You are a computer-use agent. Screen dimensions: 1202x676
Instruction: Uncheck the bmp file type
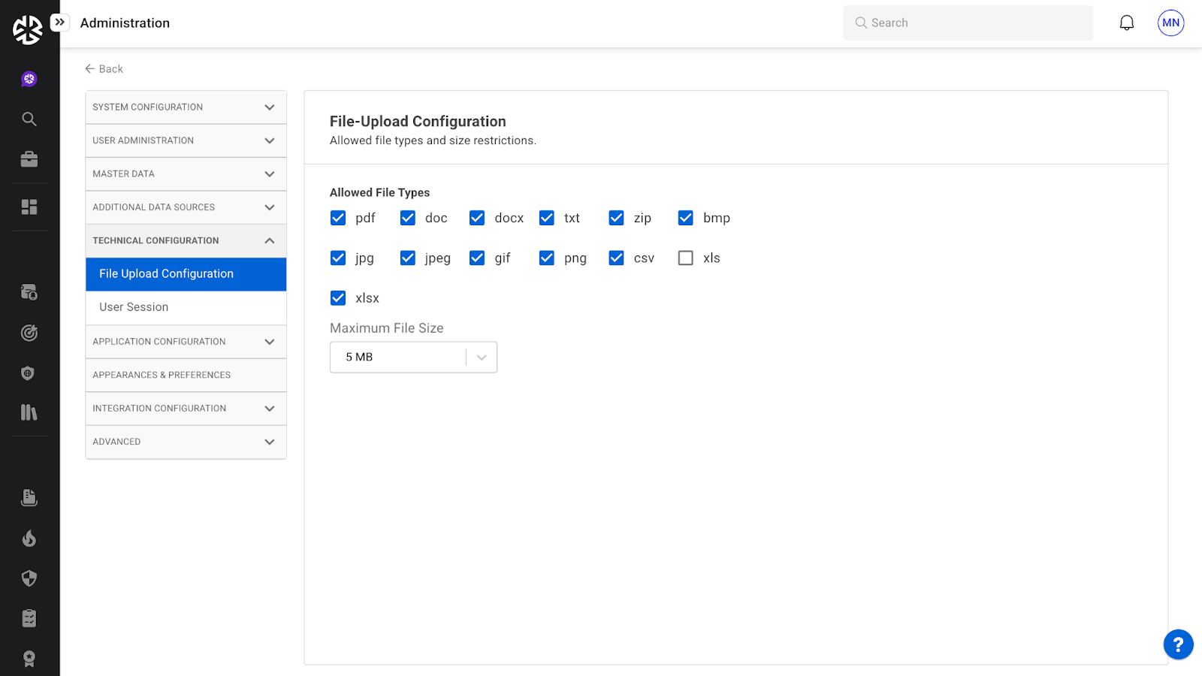coord(685,218)
